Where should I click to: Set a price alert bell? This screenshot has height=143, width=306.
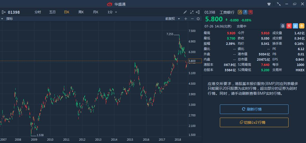tap(283, 26)
